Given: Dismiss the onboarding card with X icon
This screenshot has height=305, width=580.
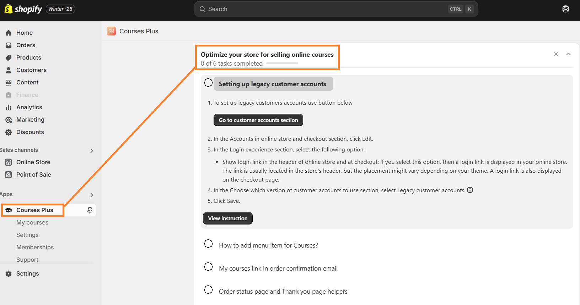Looking at the screenshot, I should tap(556, 54).
